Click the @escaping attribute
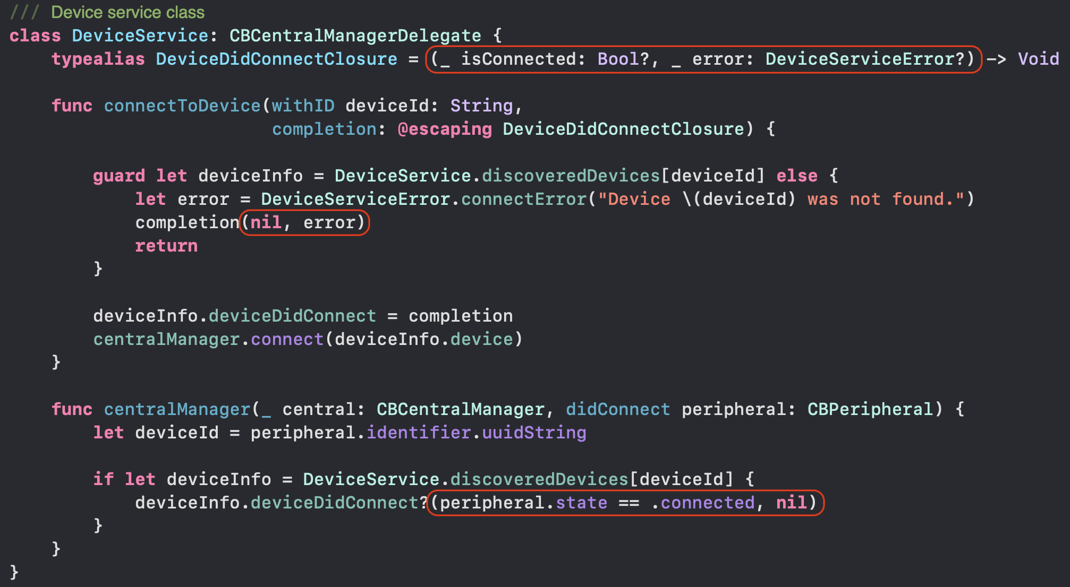1070x587 pixels. click(445, 129)
